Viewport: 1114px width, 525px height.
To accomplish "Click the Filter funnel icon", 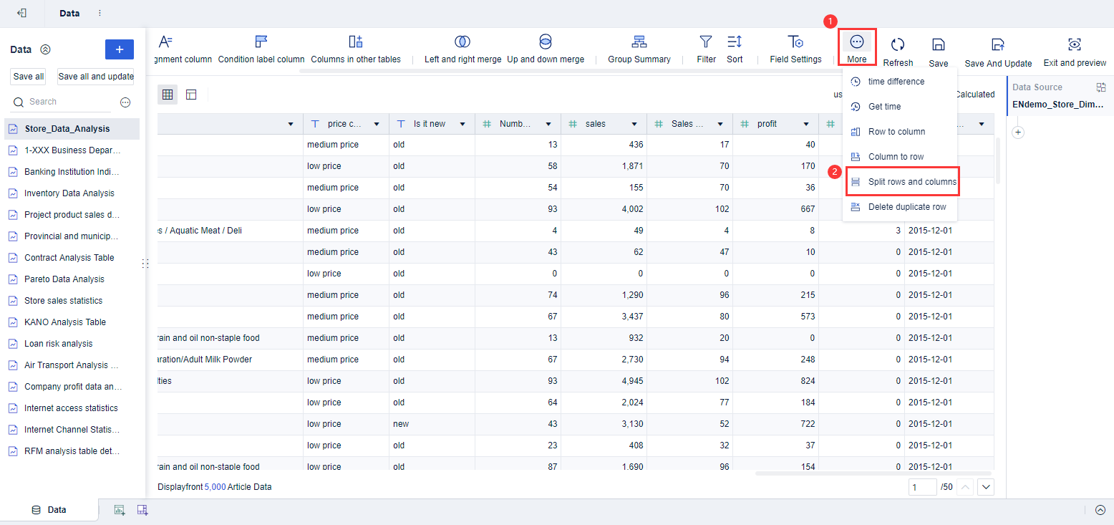I will [x=706, y=42].
